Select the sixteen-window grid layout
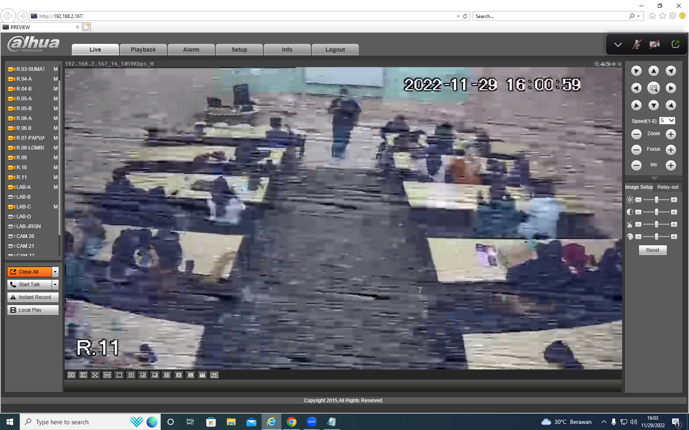 pos(191,375)
